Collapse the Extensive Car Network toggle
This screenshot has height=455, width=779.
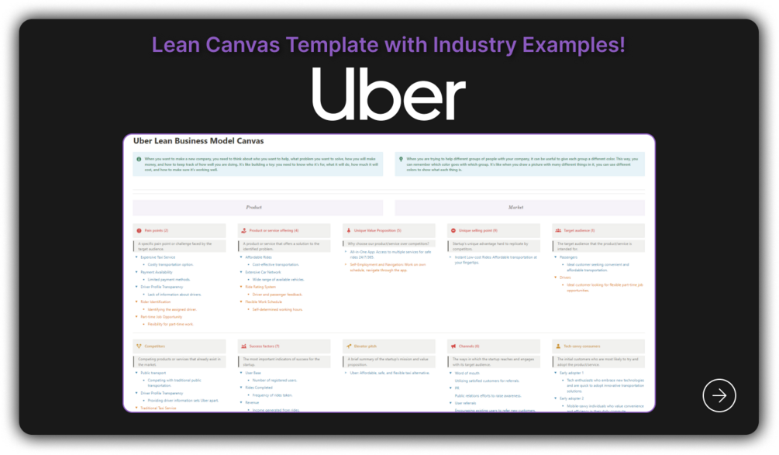241,272
